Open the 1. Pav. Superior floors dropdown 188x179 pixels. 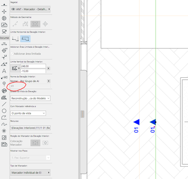coord(31,158)
